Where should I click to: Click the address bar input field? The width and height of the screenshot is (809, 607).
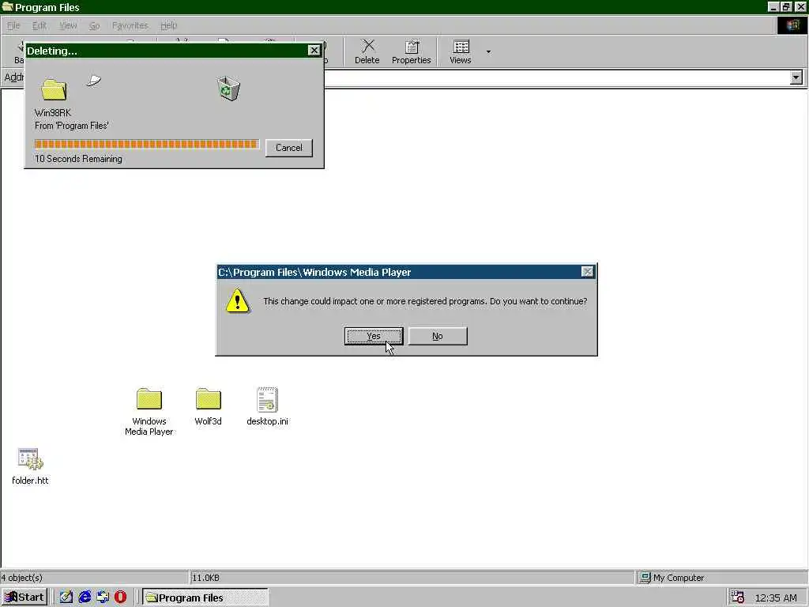point(557,77)
